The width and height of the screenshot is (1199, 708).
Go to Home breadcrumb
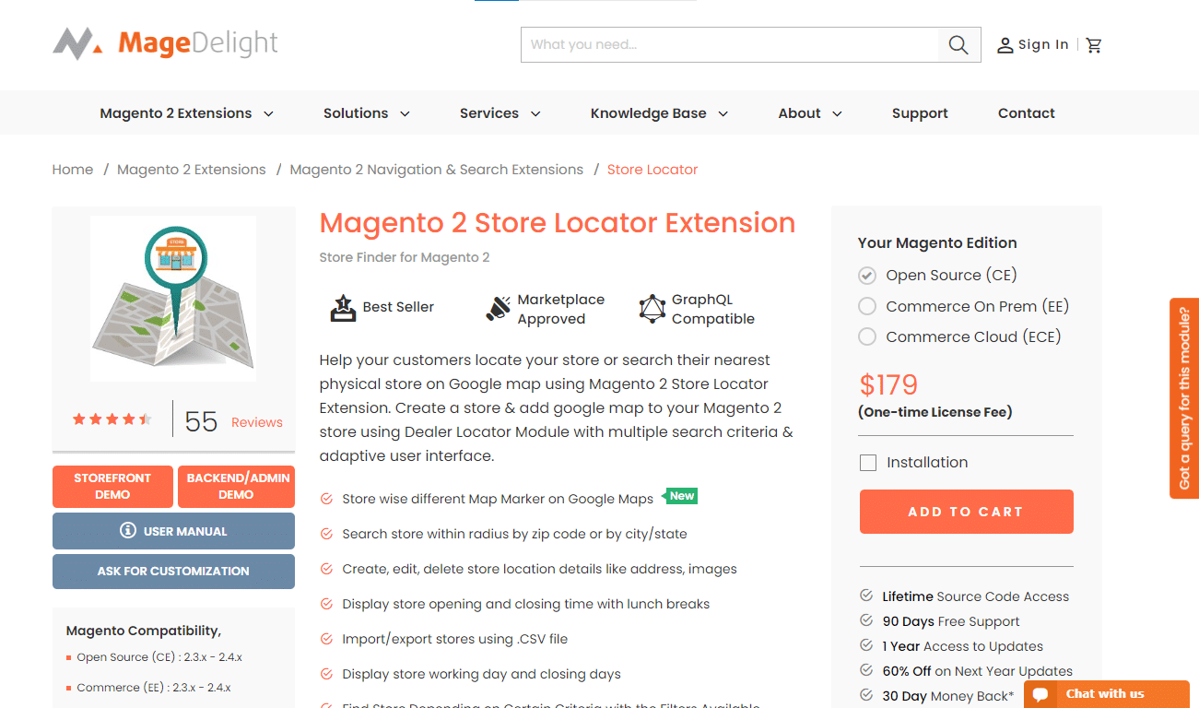pos(73,170)
